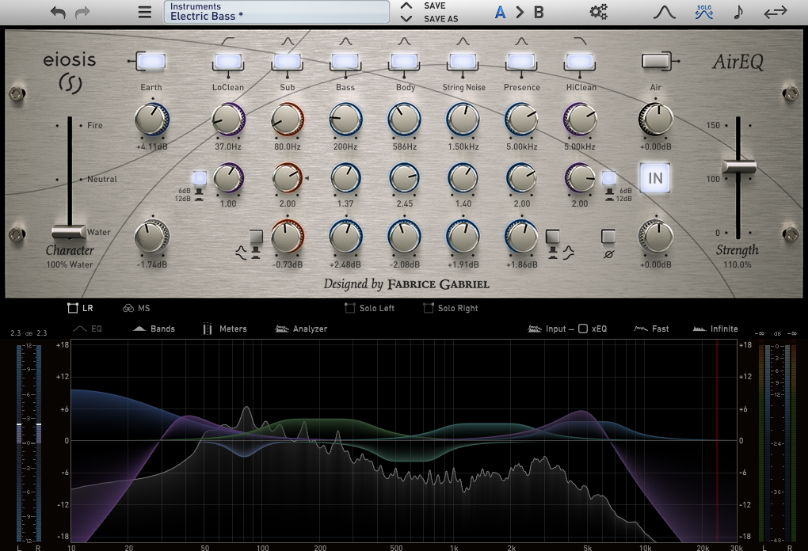This screenshot has height=551, width=808.
Task: Select previous preset with up chevron
Action: [406, 6]
